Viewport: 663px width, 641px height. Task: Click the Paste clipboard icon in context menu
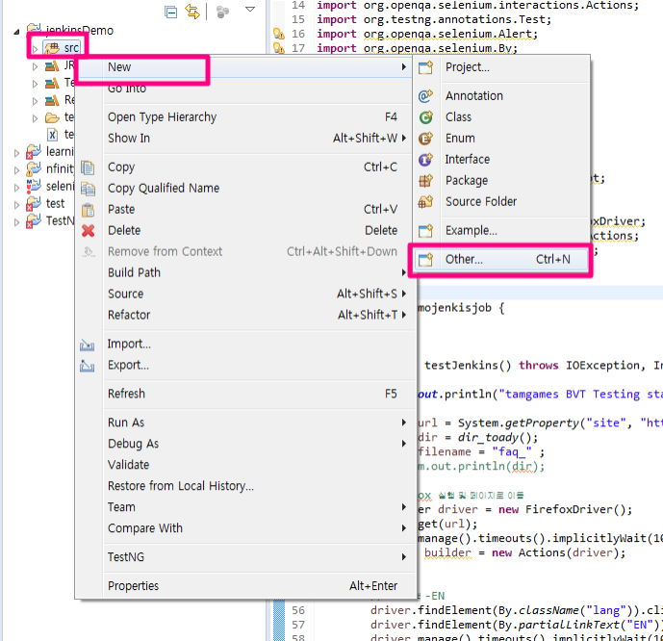click(89, 209)
